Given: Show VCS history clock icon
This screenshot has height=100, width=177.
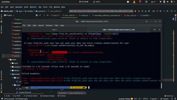Looking at the screenshot, I should pyautogui.click(x=164, y=11).
